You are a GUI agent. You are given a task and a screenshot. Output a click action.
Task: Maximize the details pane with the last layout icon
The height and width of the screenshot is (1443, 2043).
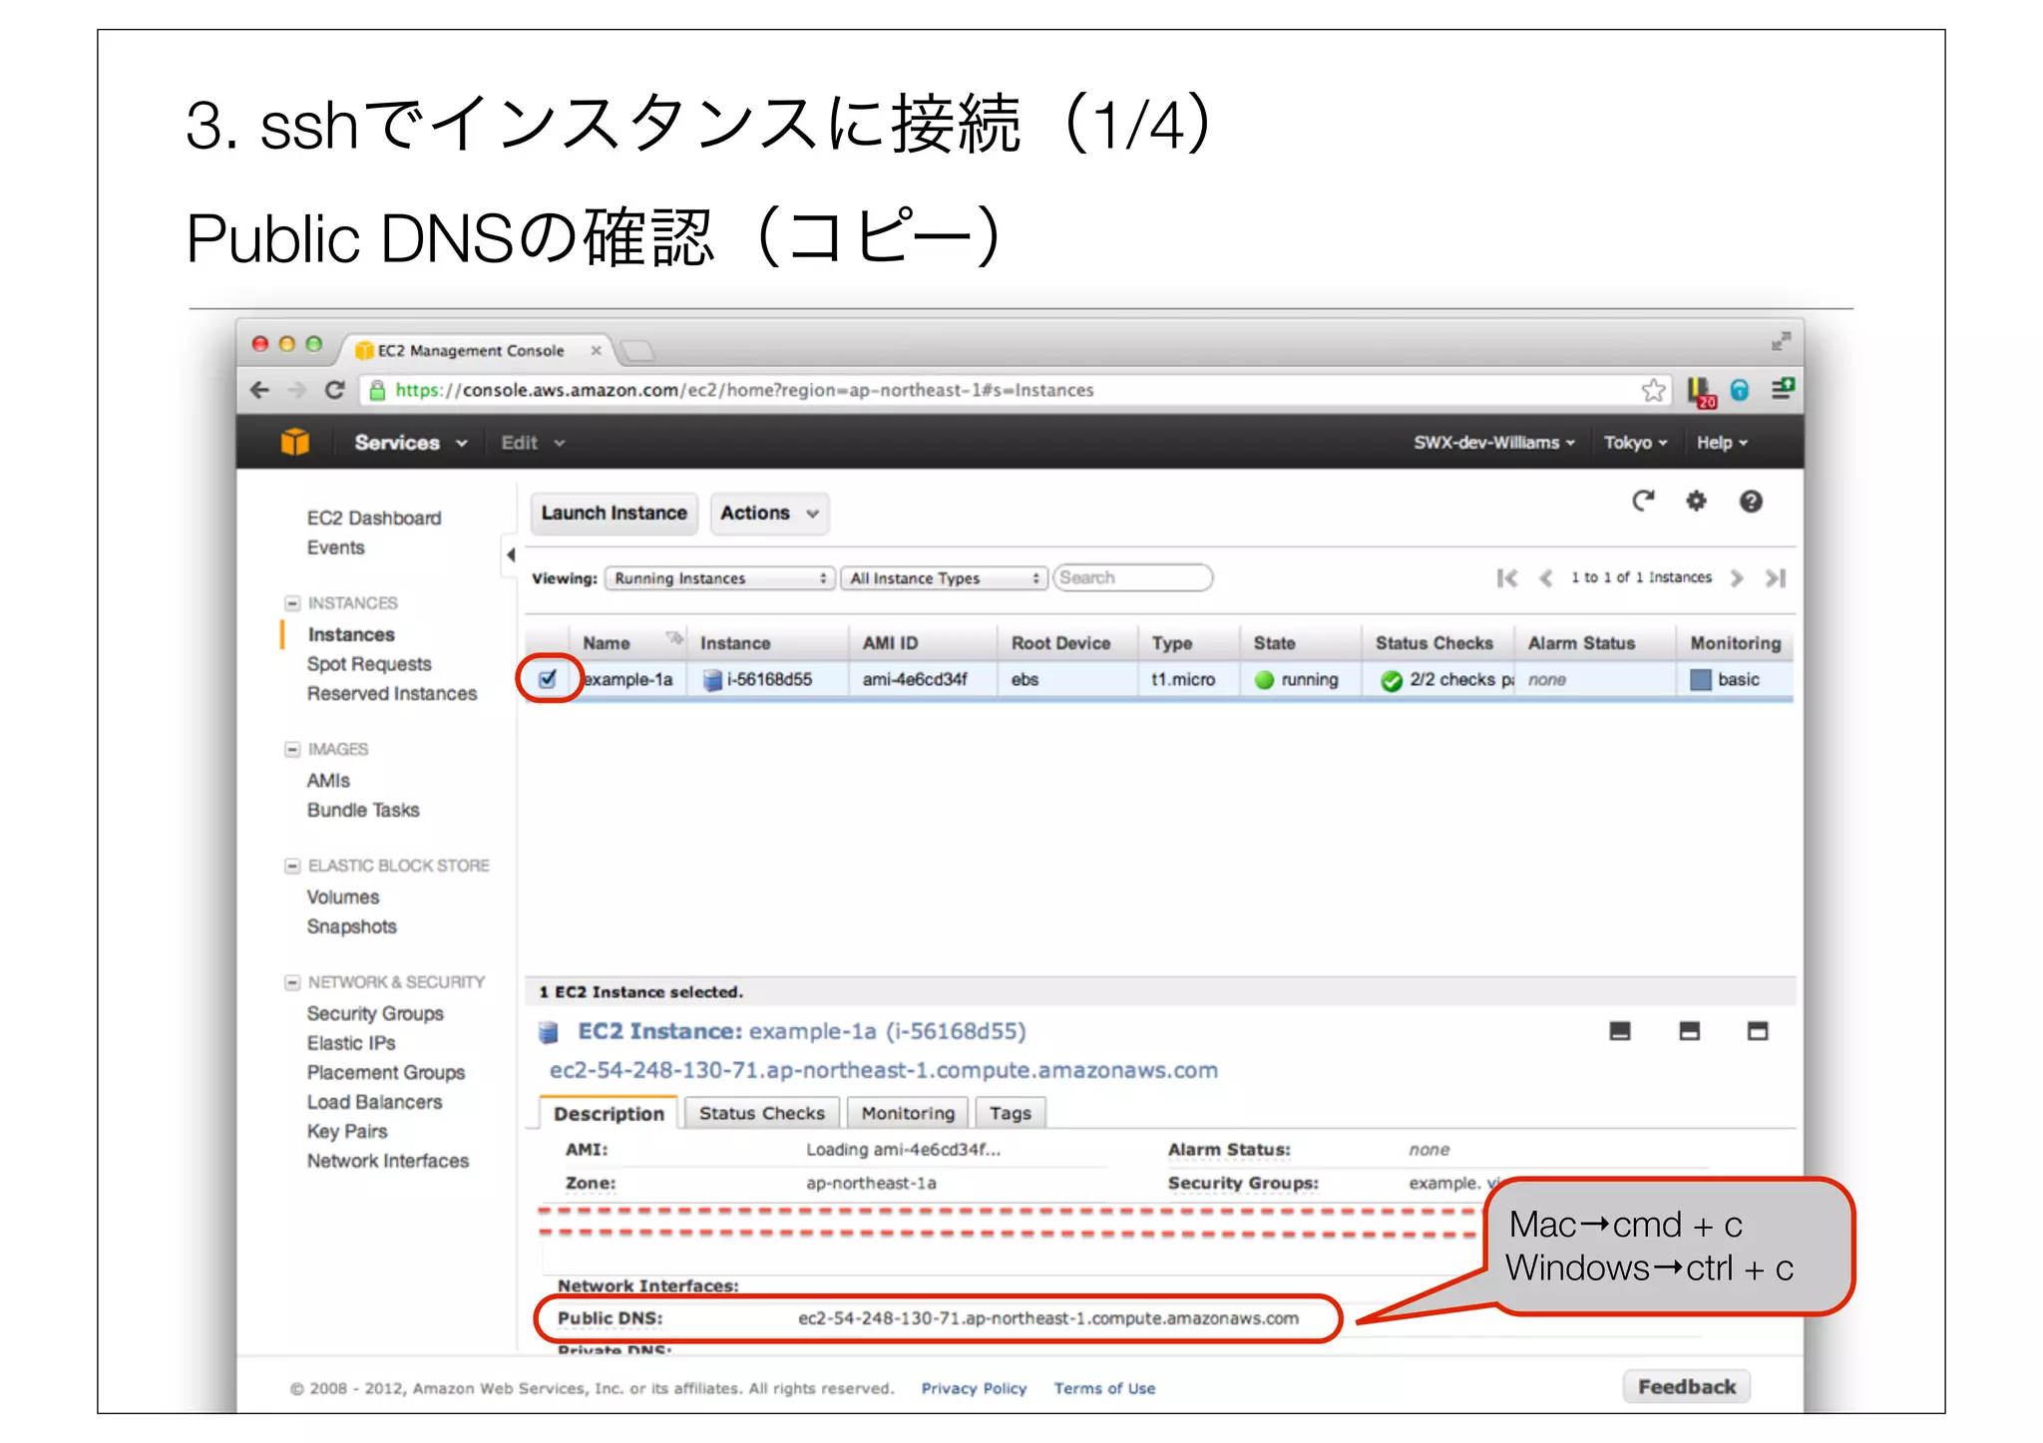coord(1758,1031)
